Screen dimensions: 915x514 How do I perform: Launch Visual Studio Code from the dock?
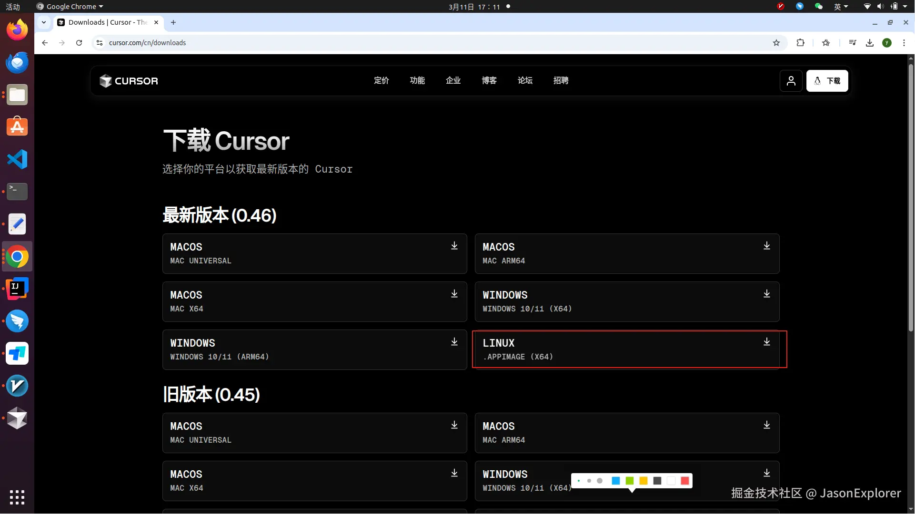(x=17, y=159)
